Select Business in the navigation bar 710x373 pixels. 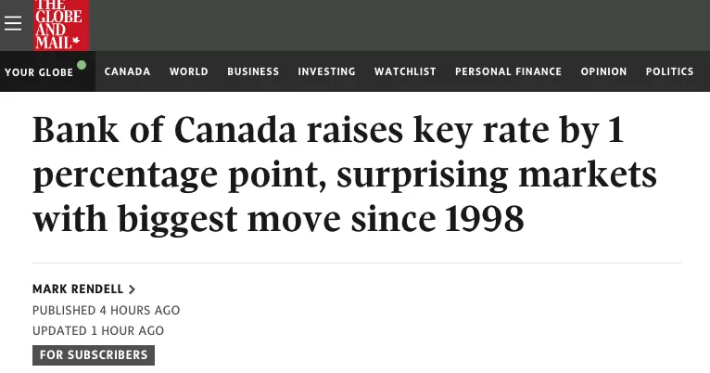click(x=253, y=71)
